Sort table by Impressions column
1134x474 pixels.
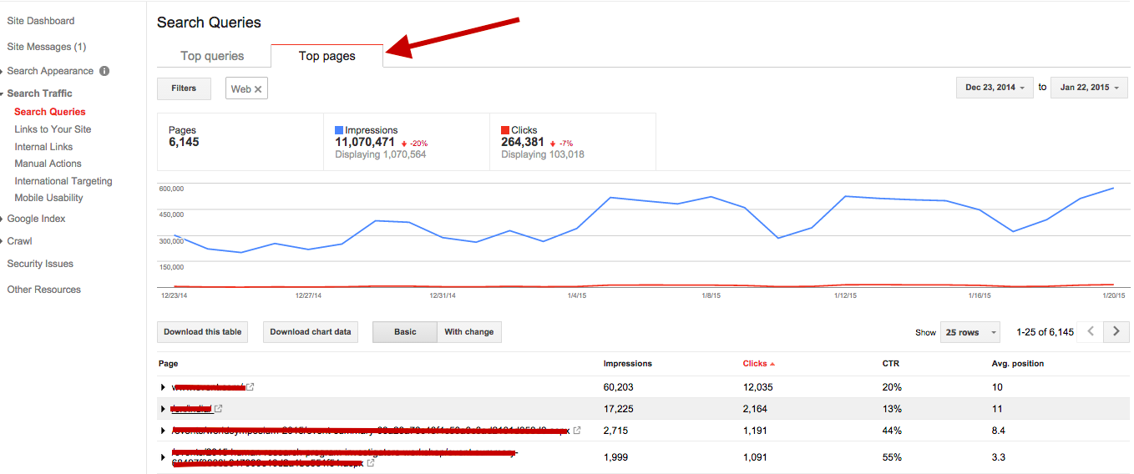pyautogui.click(x=628, y=364)
